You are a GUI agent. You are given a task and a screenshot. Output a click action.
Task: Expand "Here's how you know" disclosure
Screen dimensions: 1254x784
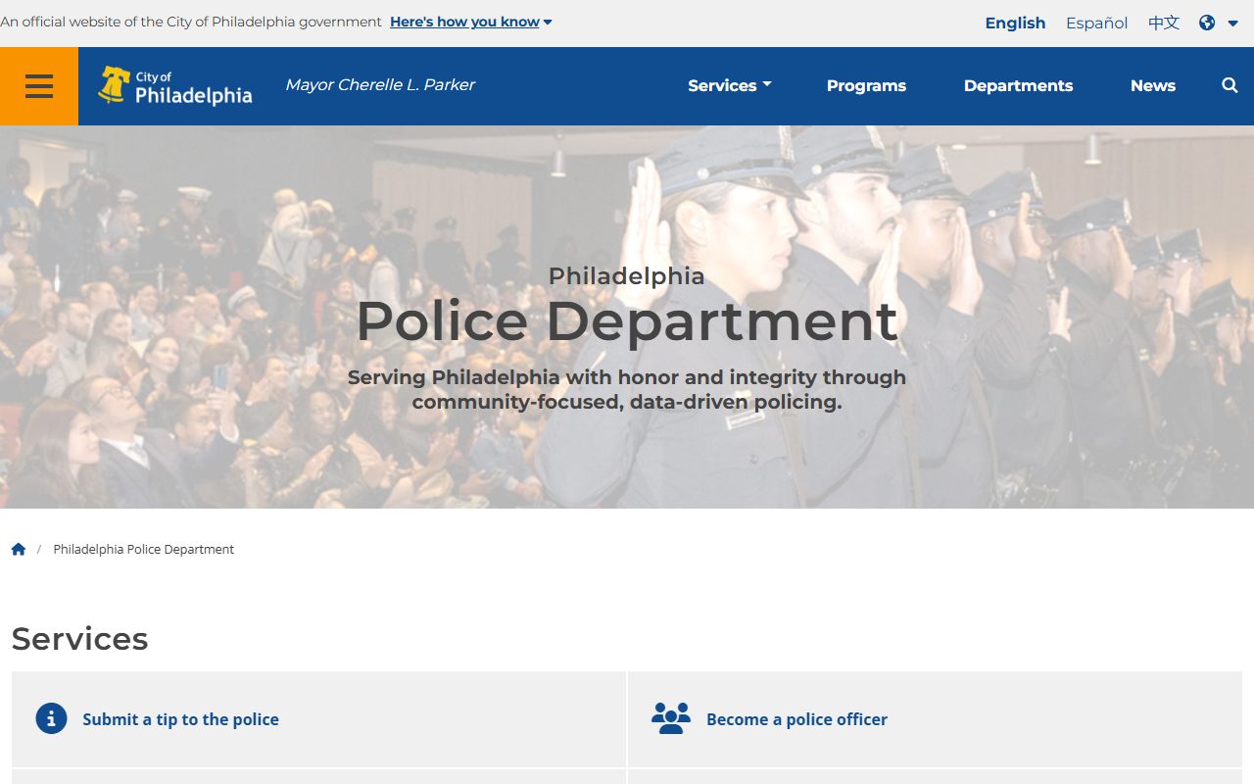(470, 22)
